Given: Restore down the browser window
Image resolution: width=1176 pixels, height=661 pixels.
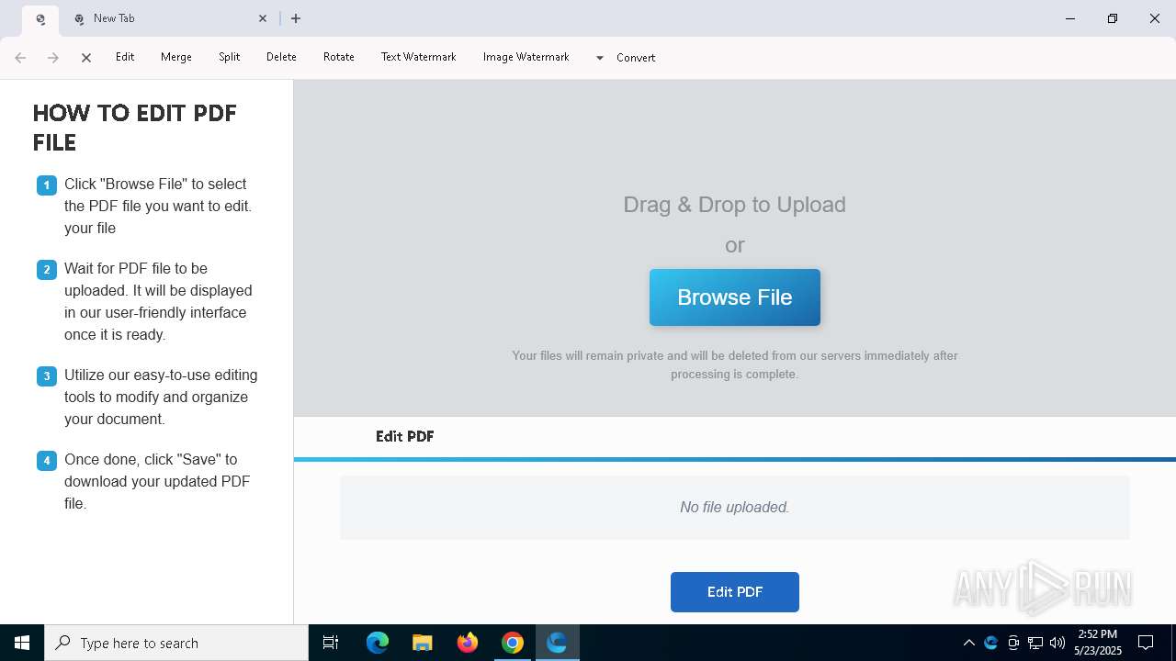Looking at the screenshot, I should coord(1113,18).
